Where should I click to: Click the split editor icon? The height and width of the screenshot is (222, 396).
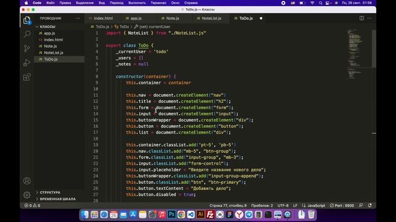point(361,18)
